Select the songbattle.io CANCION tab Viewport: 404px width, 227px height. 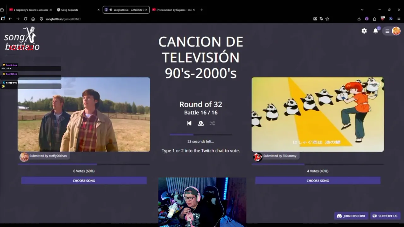[126, 10]
